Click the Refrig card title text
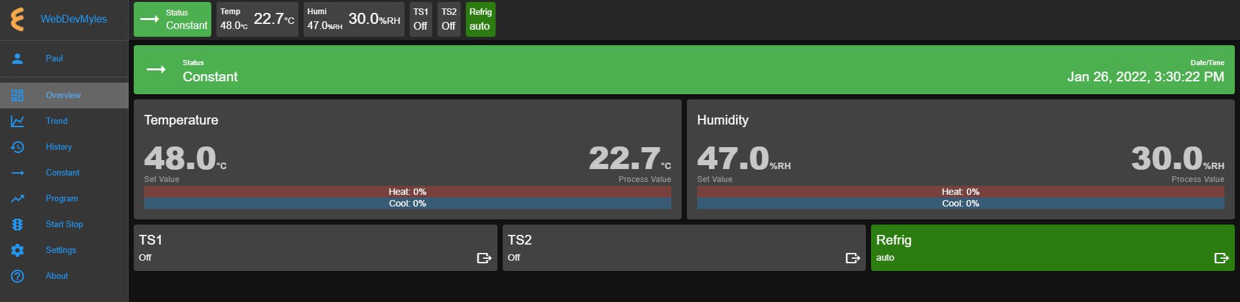This screenshot has height=302, width=1240. point(894,240)
